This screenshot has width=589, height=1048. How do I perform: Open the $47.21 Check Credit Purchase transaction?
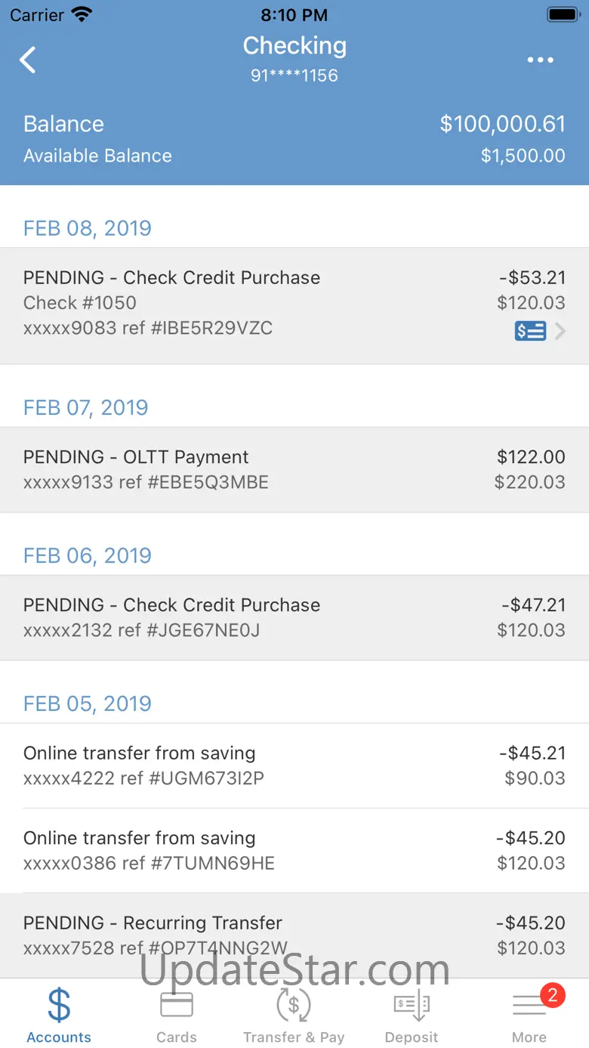294,617
